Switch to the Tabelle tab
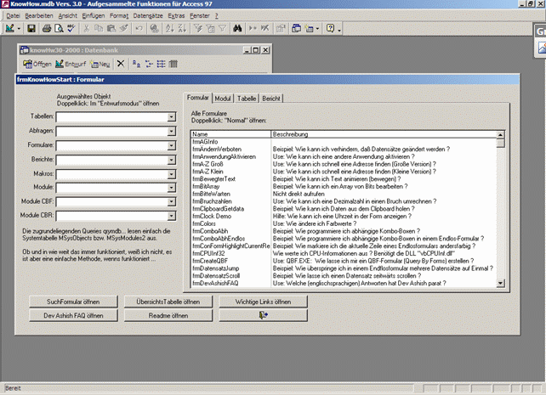Image resolution: width=546 pixels, height=395 pixels. tap(247, 99)
